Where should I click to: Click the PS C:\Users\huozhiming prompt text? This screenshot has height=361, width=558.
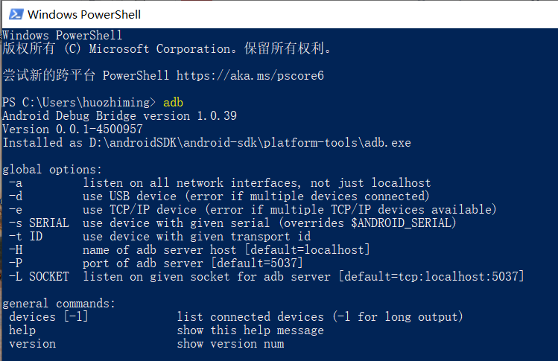tap(78, 102)
